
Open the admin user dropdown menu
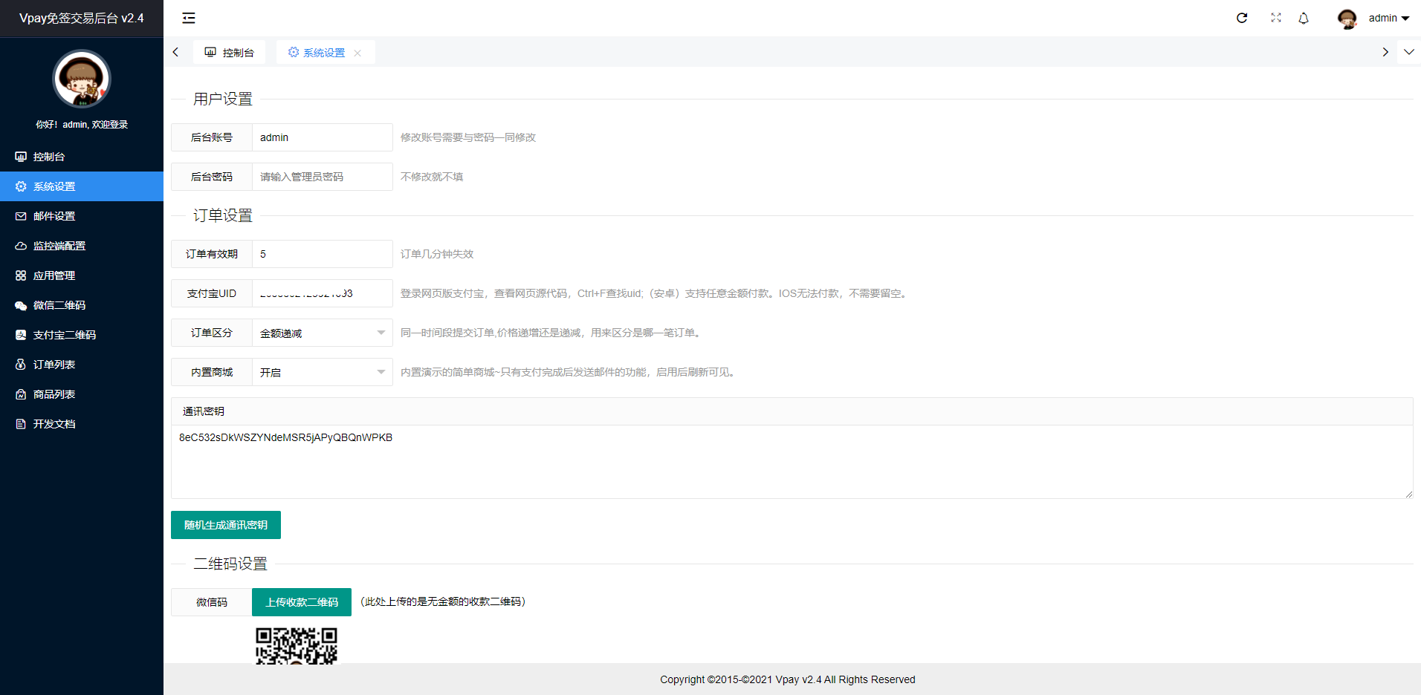click(1388, 18)
